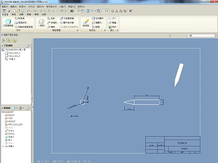Click the binoculars find icon

pos(72,11)
